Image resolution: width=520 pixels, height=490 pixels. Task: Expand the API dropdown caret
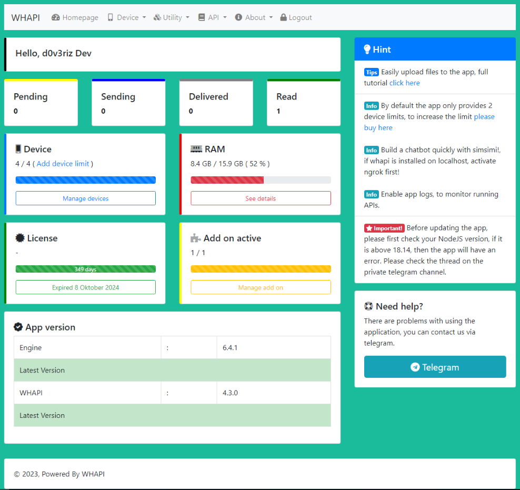[x=225, y=17]
